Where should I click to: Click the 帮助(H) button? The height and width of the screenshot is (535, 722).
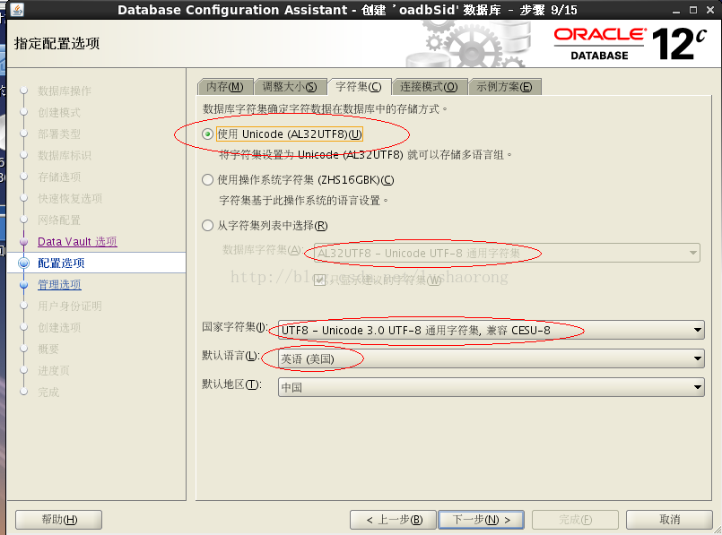pyautogui.click(x=59, y=520)
